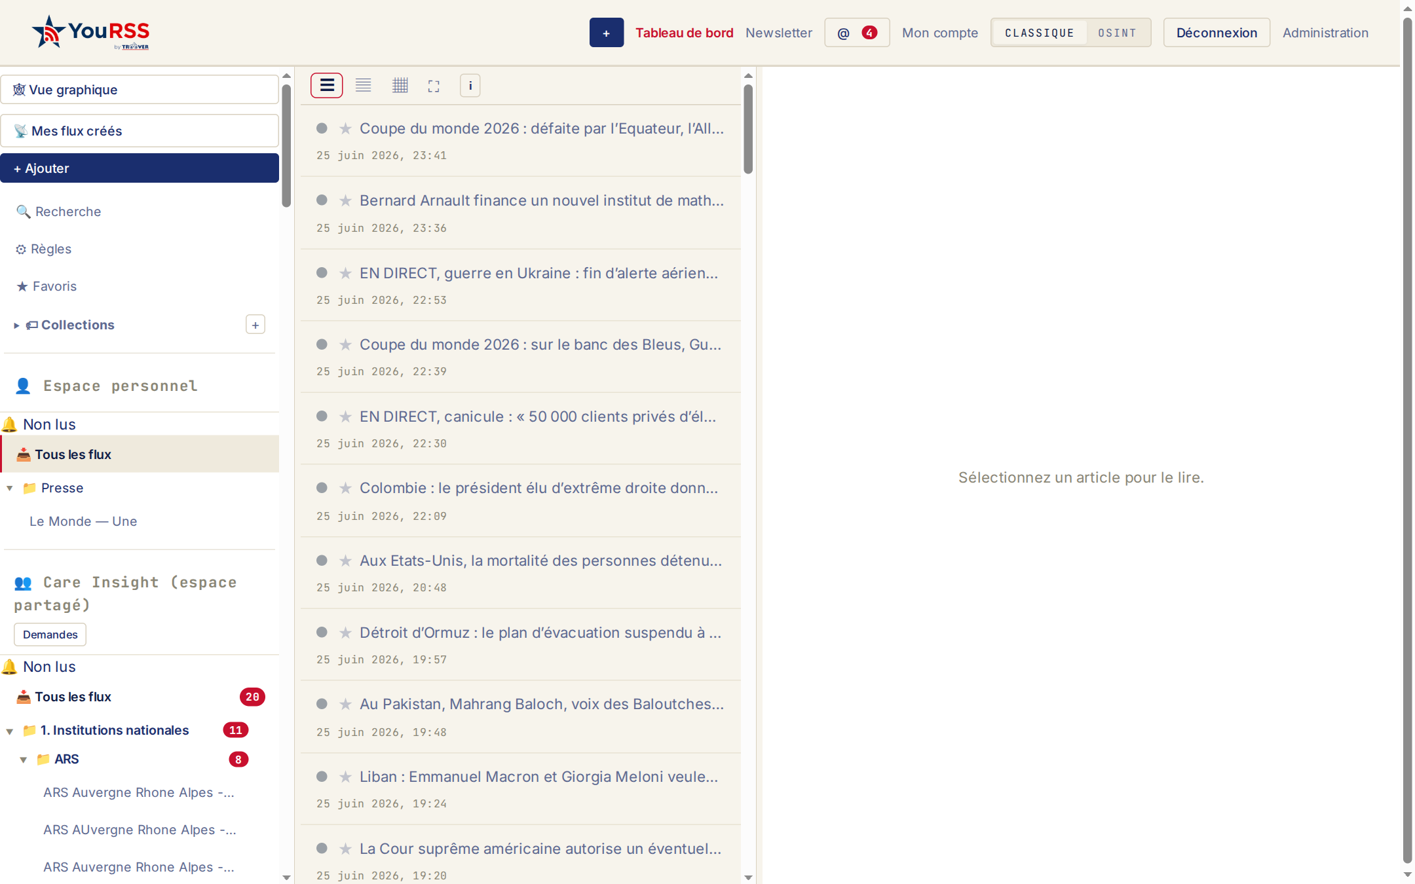Screen dimensions: 1415x884
Task: Switch to fullscreen view icon
Action: click(x=434, y=86)
